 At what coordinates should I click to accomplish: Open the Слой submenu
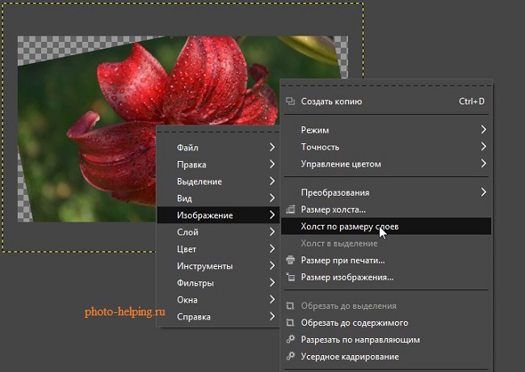pos(218,232)
